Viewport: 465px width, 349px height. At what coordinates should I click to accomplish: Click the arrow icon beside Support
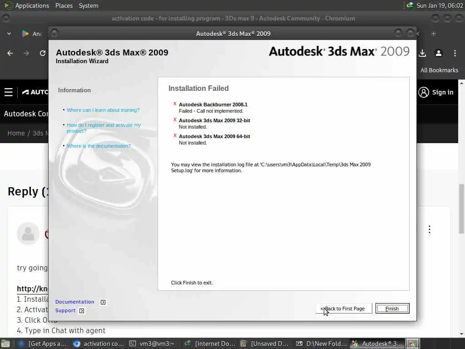tap(82, 311)
